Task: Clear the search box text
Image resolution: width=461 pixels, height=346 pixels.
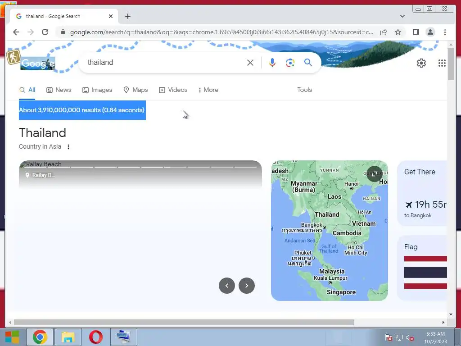Action: coord(250,62)
